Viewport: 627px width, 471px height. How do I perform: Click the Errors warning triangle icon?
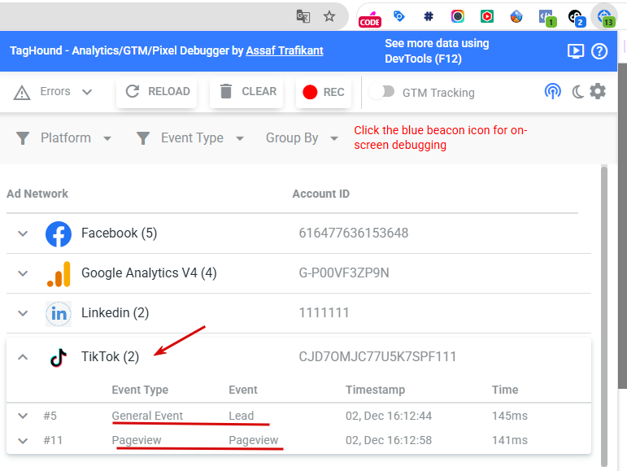[x=22, y=93]
